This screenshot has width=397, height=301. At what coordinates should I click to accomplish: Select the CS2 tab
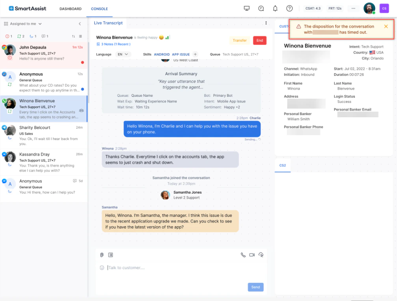pos(283,165)
